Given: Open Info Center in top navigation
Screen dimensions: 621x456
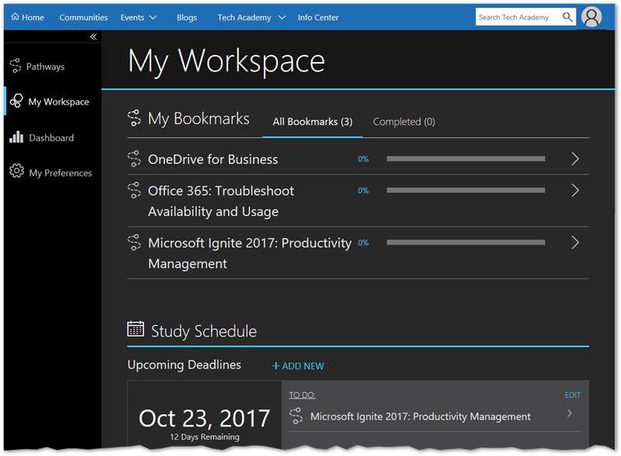Looking at the screenshot, I should tap(318, 17).
